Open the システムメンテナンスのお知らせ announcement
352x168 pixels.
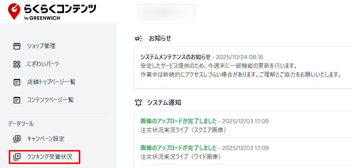175,57
